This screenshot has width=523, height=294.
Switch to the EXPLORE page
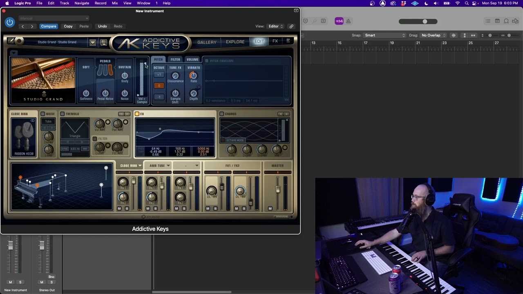[x=235, y=42]
